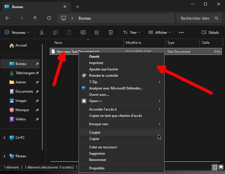
Task: Click the Rename icon in toolbar
Action: click(x=83, y=33)
